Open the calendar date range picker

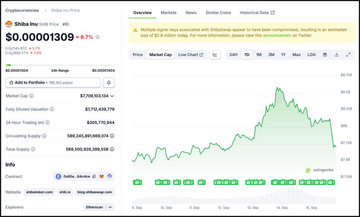click(325, 55)
